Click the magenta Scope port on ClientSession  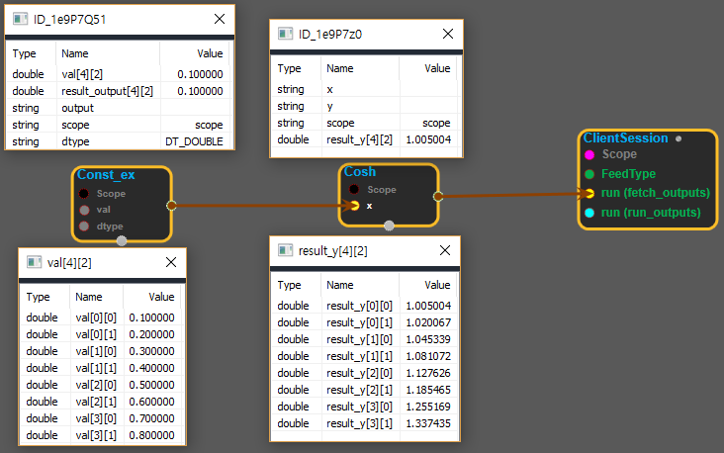(589, 155)
